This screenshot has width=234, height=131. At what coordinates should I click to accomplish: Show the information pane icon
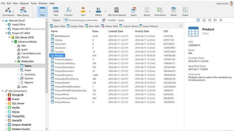coord(198,20)
